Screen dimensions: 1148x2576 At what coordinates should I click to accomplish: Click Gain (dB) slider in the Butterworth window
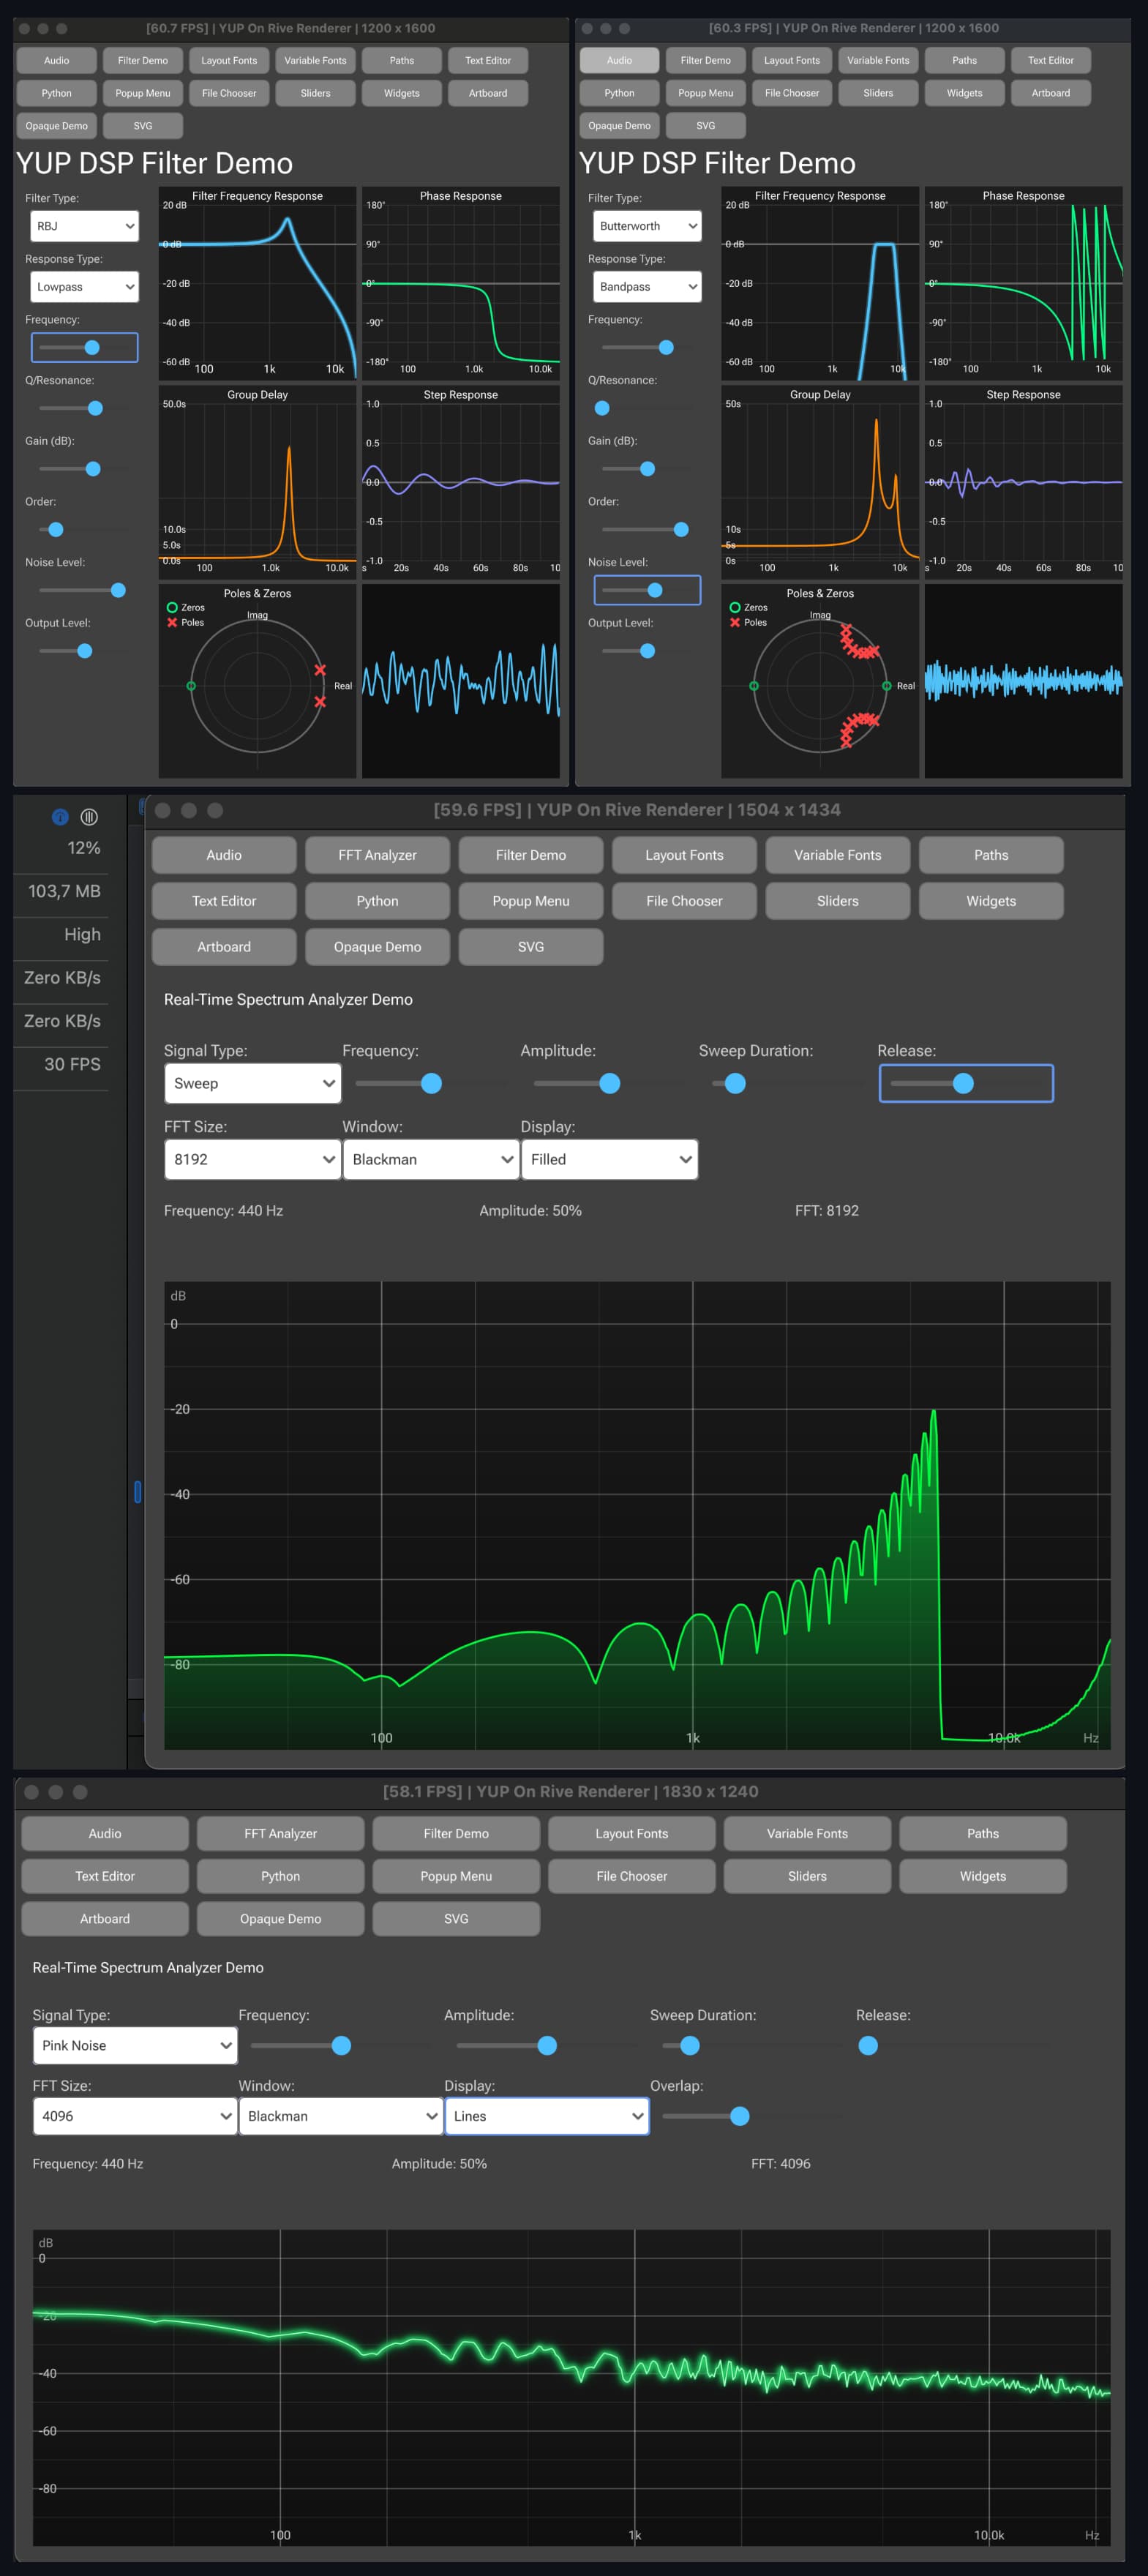[x=647, y=468]
